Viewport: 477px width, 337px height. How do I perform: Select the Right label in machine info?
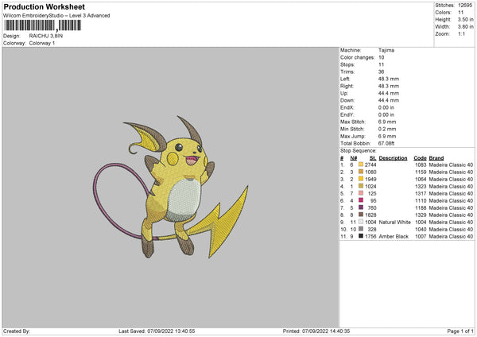coord(346,86)
